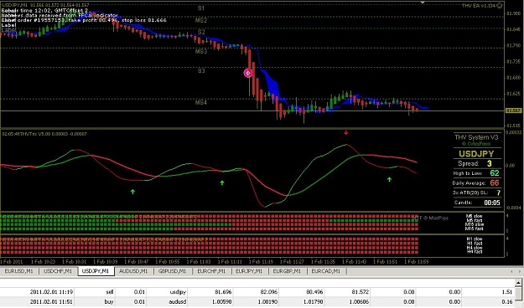Click the Candle timer 00:05
This screenshot has width=524, height=308.
point(492,203)
